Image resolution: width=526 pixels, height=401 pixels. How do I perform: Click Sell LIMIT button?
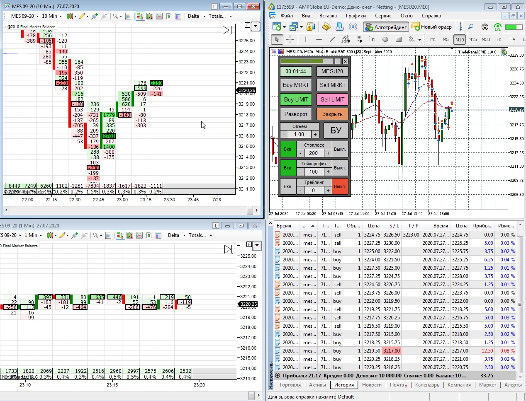click(332, 99)
